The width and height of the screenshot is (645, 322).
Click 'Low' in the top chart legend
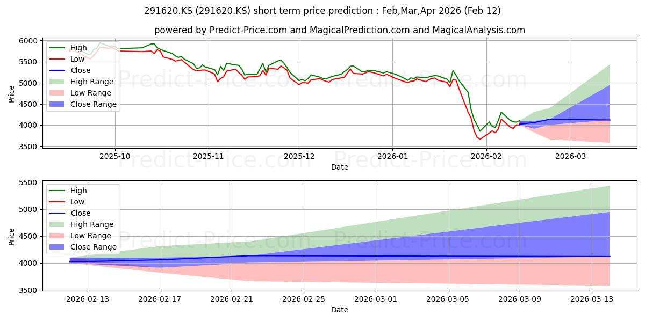tap(77, 60)
